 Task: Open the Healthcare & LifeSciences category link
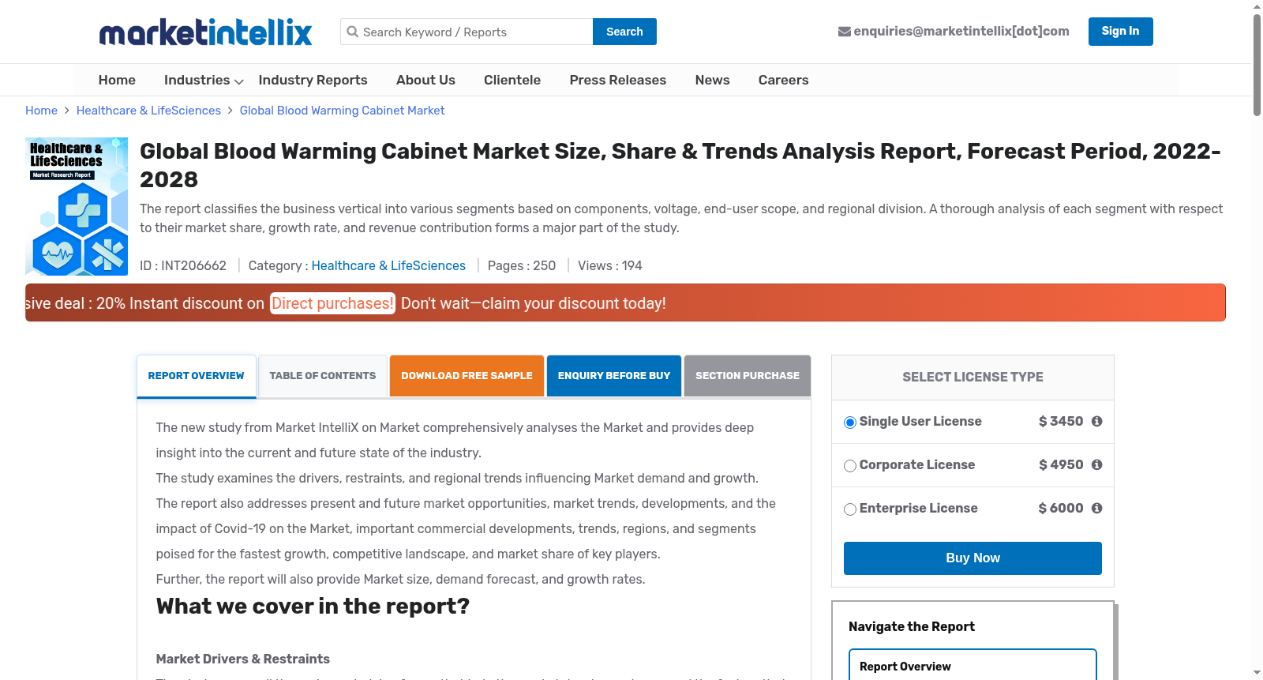tap(388, 266)
